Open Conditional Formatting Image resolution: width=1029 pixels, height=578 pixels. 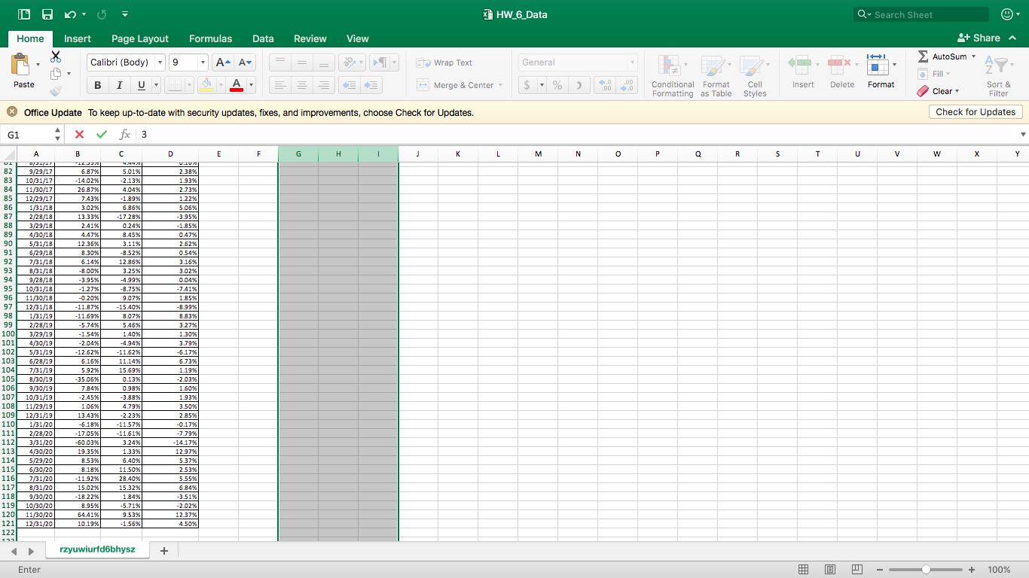pos(673,77)
